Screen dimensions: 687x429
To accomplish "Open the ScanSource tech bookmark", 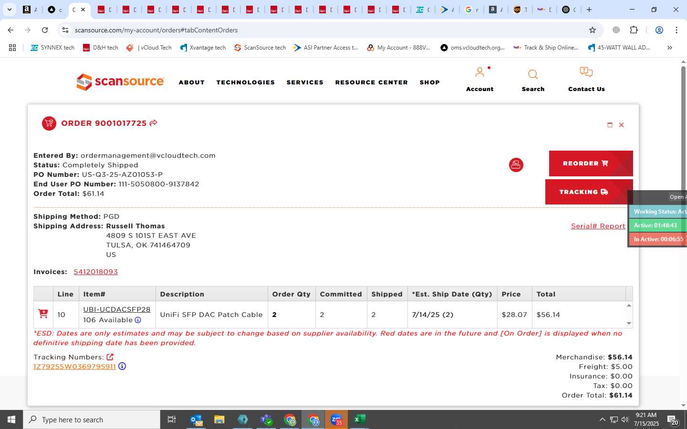I will tap(260, 48).
